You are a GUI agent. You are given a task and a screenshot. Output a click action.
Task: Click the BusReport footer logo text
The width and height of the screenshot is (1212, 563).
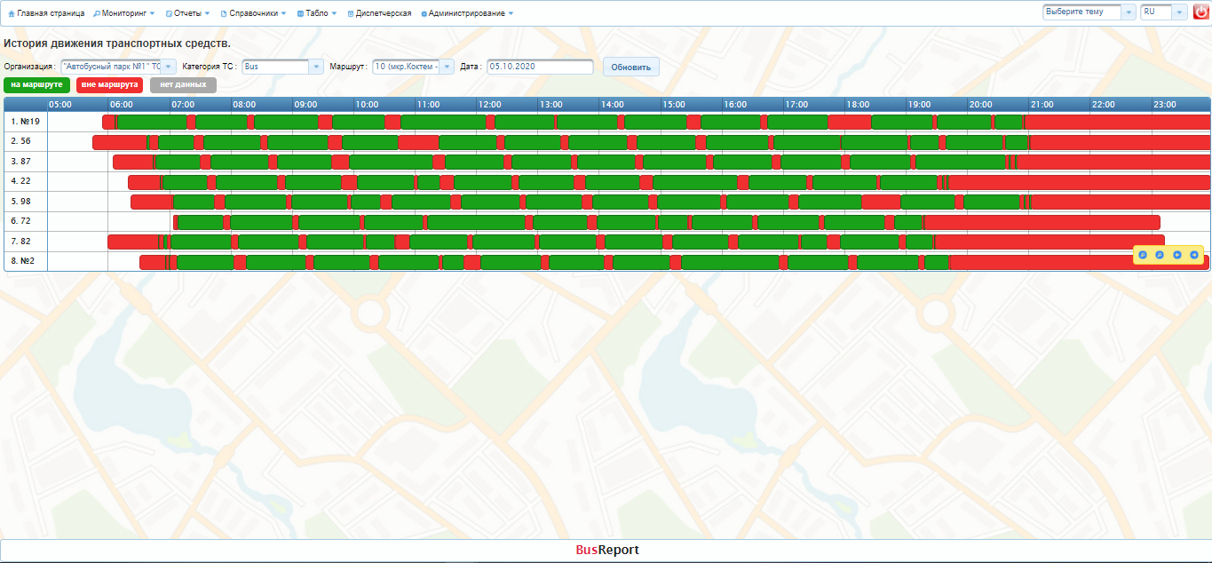coord(607,551)
